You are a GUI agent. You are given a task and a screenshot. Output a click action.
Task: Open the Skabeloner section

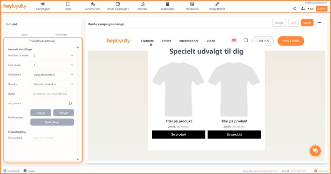click(x=167, y=6)
